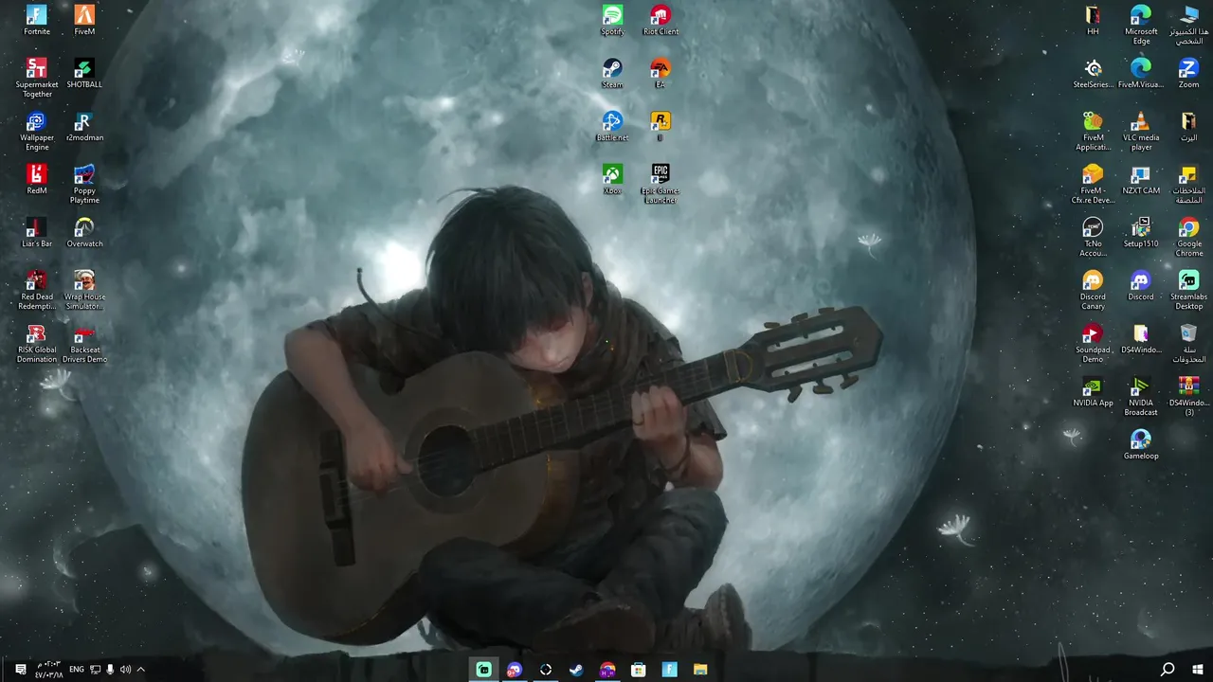Open Microsoft Store from the taskbar
This screenshot has width=1213, height=682.
click(x=639, y=670)
